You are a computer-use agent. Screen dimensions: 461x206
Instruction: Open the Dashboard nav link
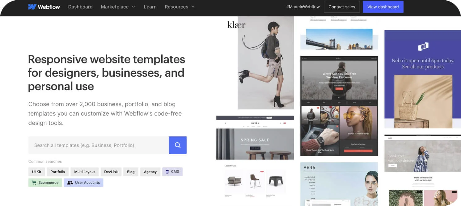point(80,7)
